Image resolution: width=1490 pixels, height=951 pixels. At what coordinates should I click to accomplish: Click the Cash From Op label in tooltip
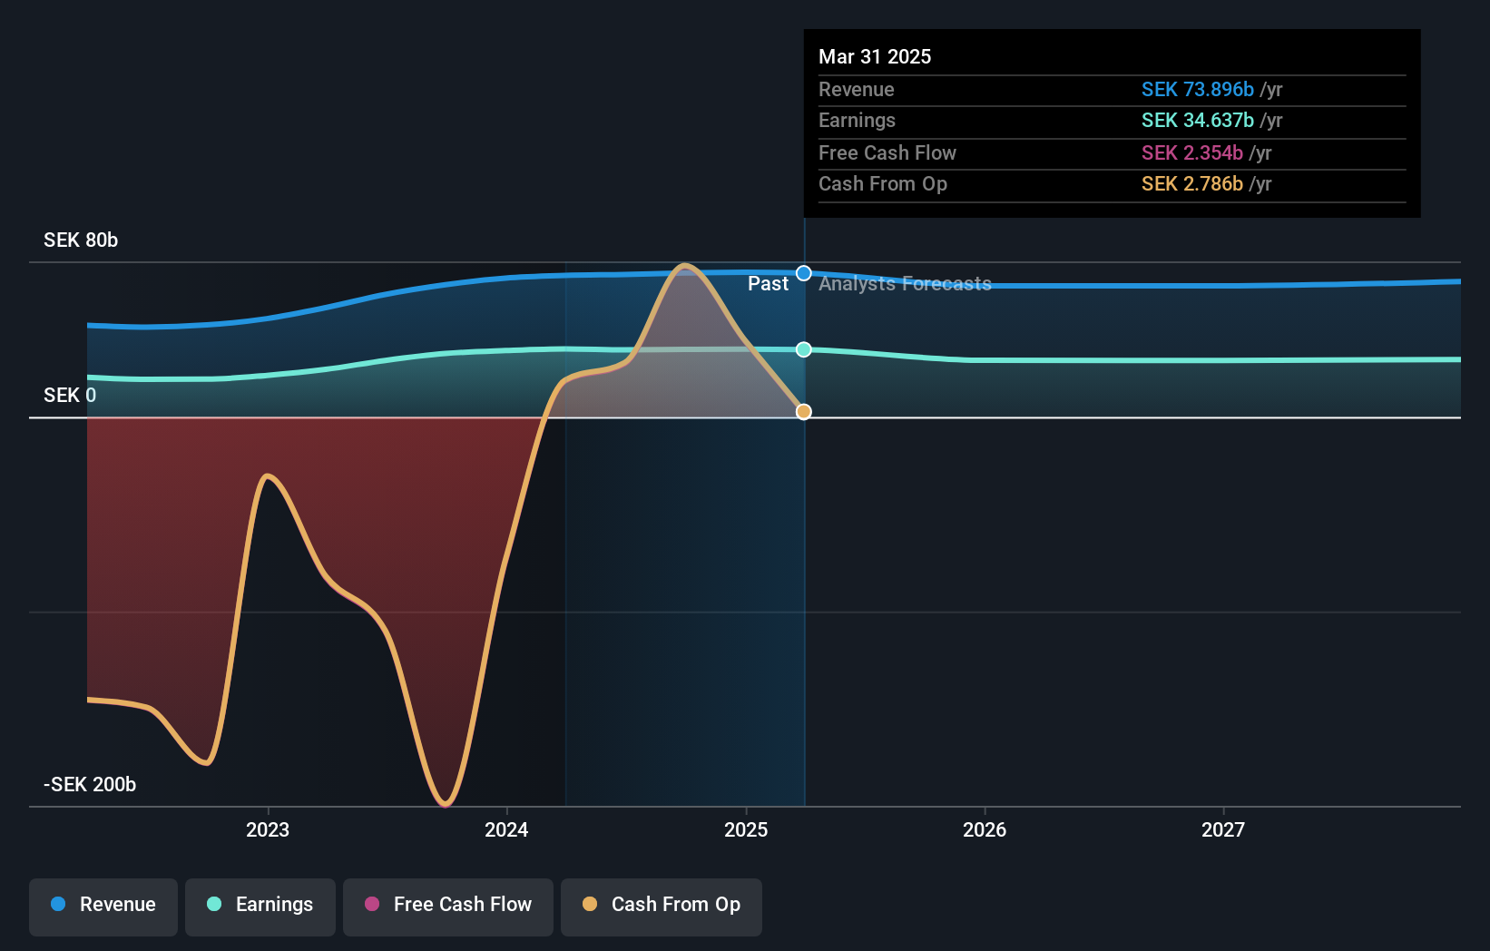coord(883,183)
